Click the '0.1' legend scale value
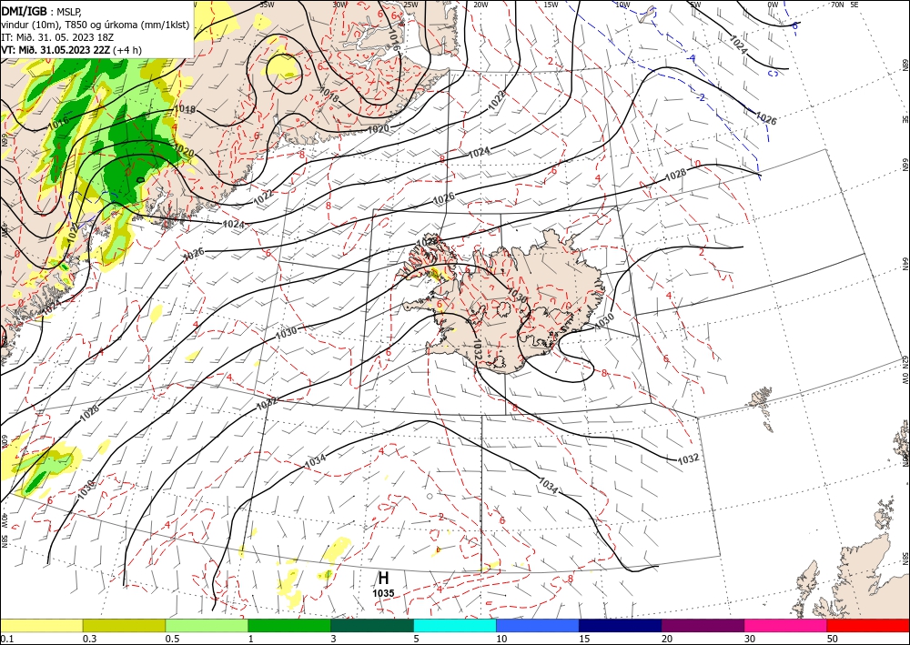This screenshot has height=645, width=910. pyautogui.click(x=5, y=638)
